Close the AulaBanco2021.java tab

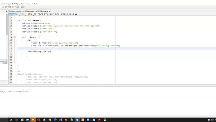click(24, 11)
